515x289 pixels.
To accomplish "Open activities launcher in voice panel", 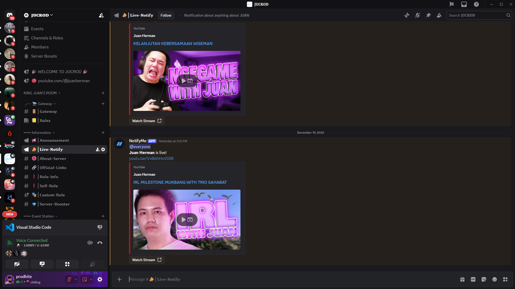I will click(67, 264).
